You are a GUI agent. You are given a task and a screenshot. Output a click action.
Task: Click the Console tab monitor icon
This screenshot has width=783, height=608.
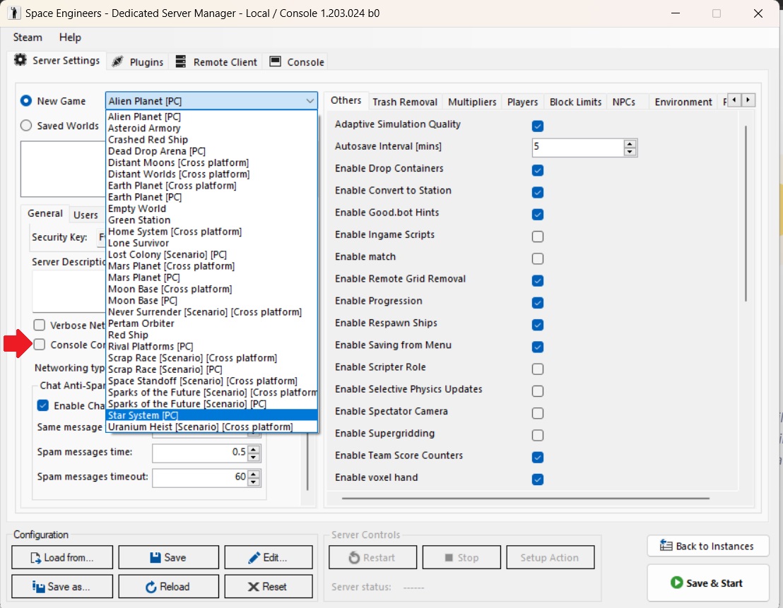tap(275, 61)
